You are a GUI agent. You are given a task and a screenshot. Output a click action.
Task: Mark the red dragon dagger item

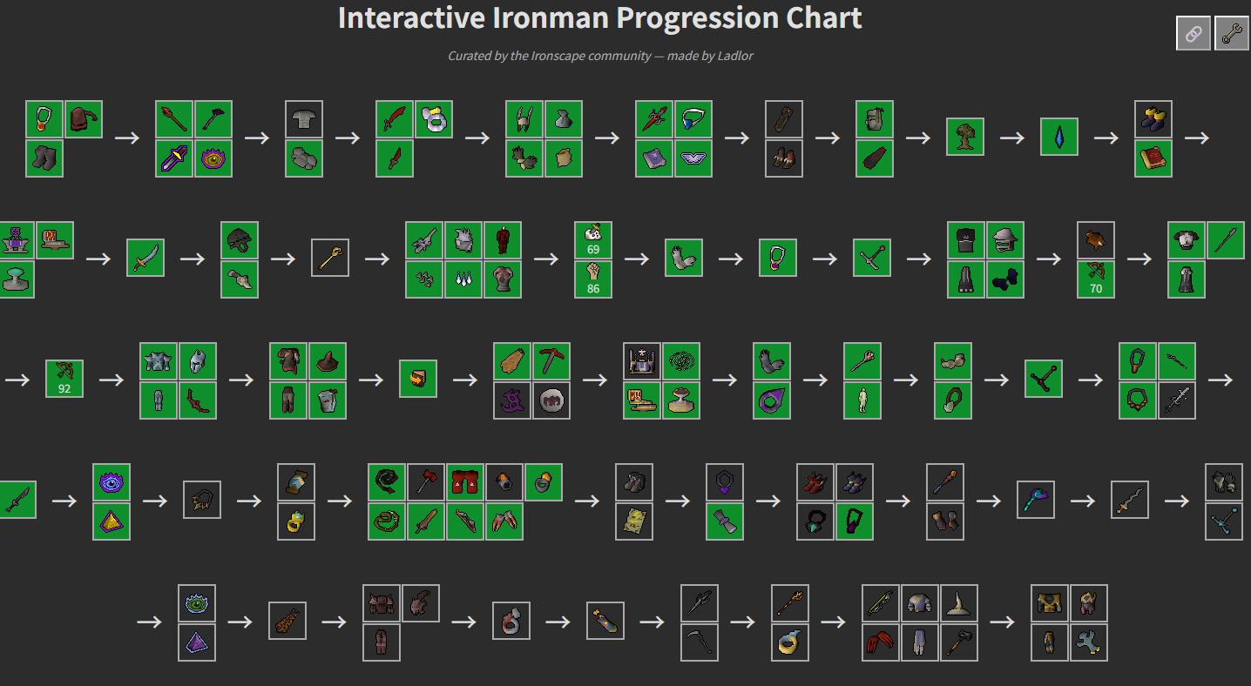point(395,158)
